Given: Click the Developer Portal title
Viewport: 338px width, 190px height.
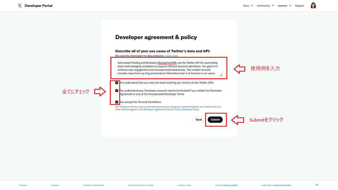Looking at the screenshot, I should click(39, 6).
